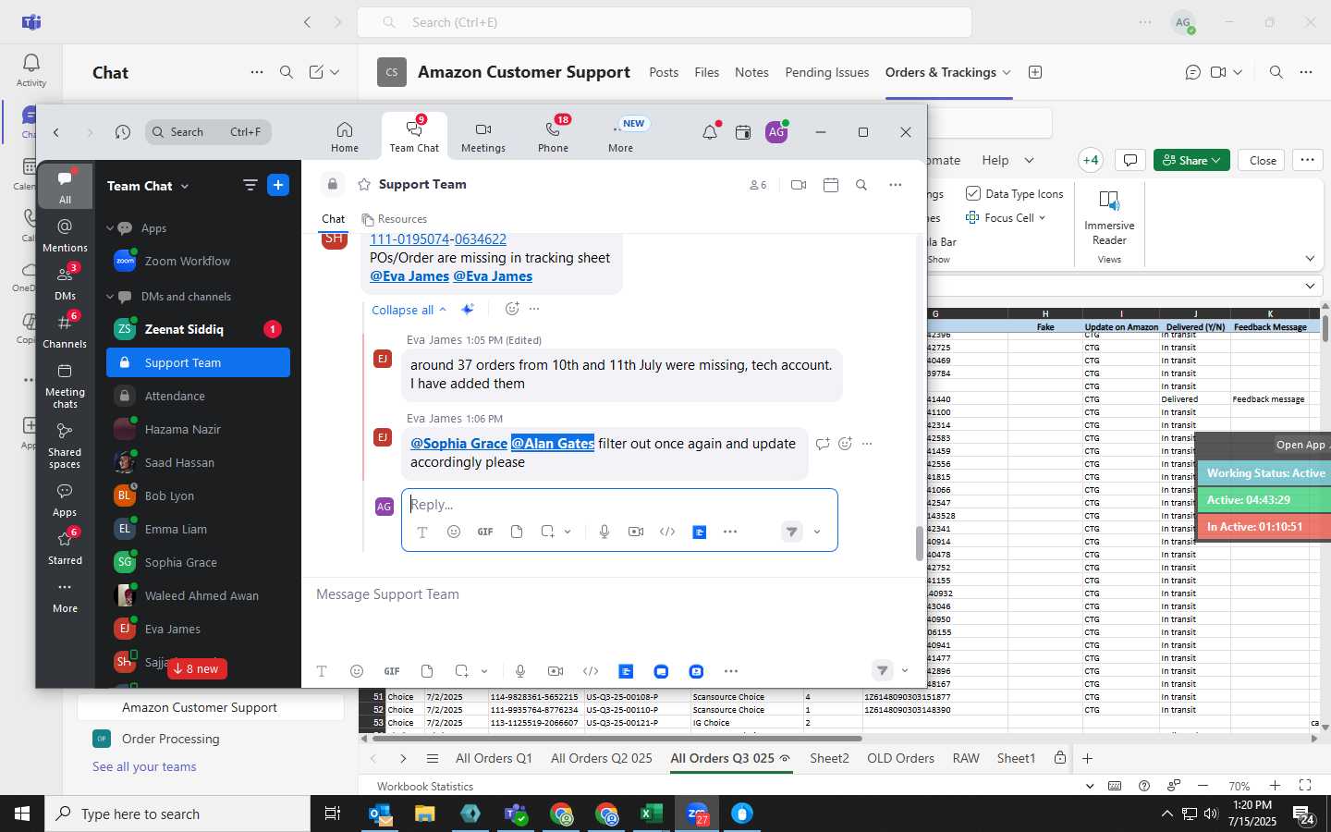This screenshot has width=1331, height=832.
Task: Insert a code snippet in reply box
Action: 667,532
